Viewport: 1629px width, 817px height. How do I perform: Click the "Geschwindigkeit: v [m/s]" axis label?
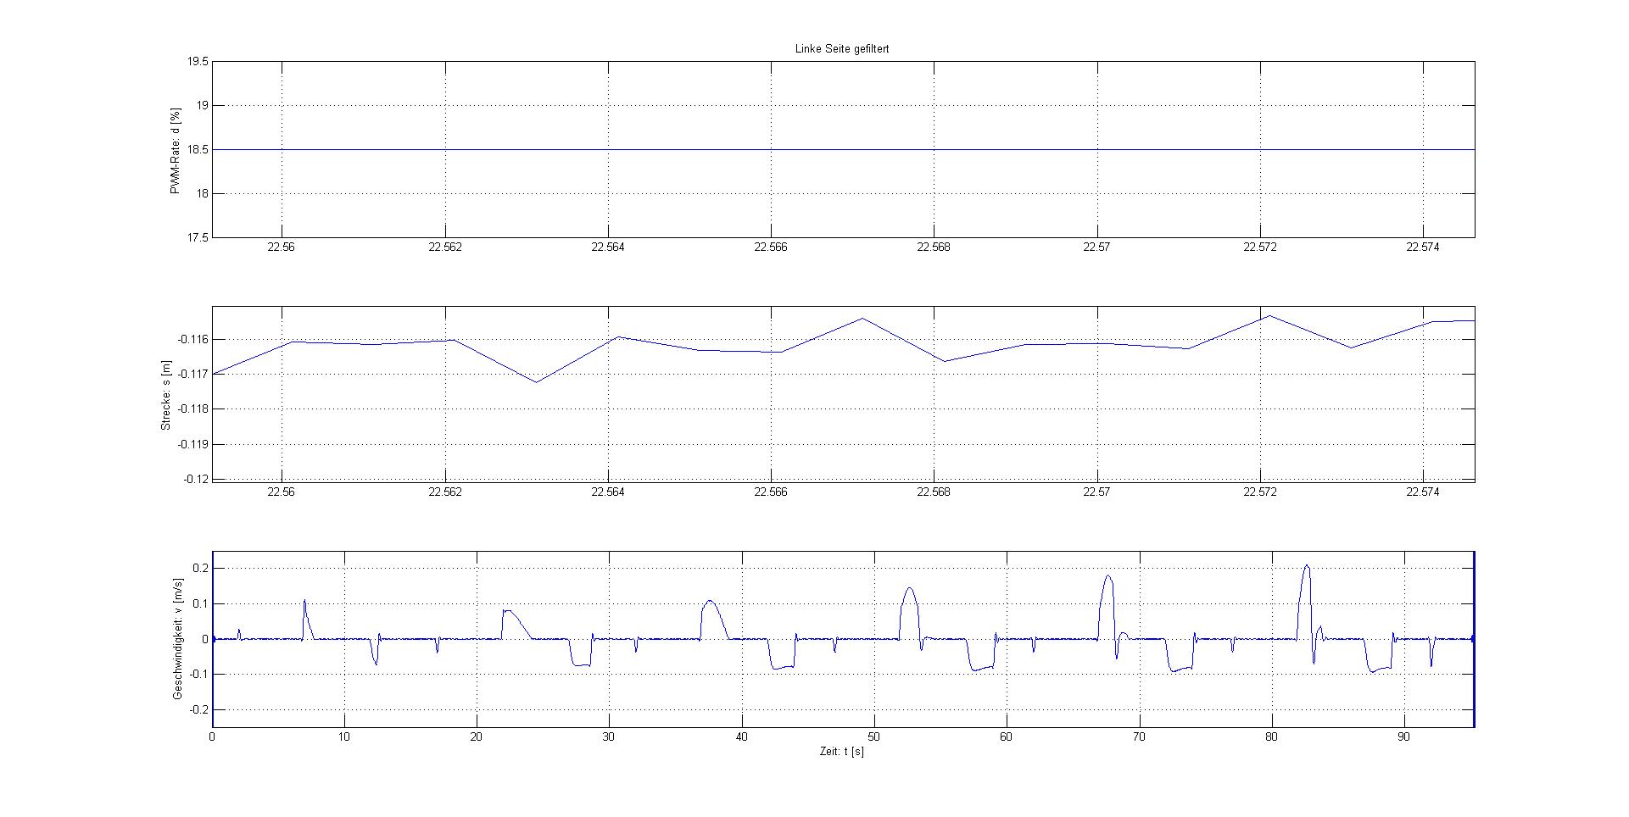(178, 639)
